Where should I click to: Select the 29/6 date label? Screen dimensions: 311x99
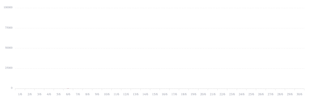coord(290,94)
